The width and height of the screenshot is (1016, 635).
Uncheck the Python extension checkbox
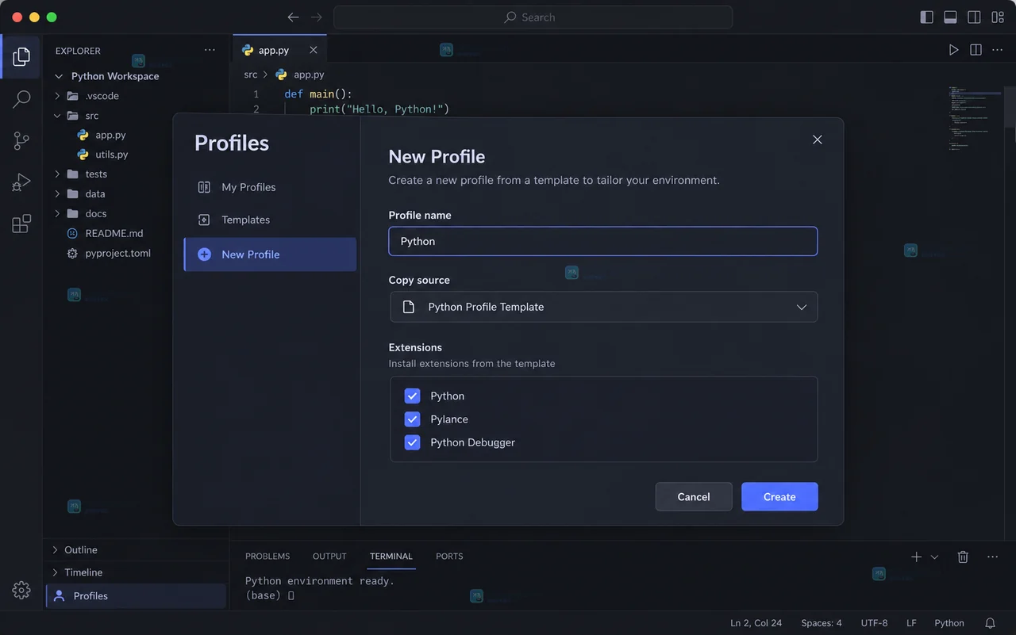pyautogui.click(x=412, y=396)
